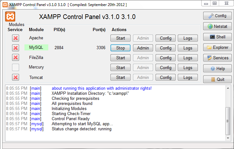Start the Tomcat module

(120, 77)
